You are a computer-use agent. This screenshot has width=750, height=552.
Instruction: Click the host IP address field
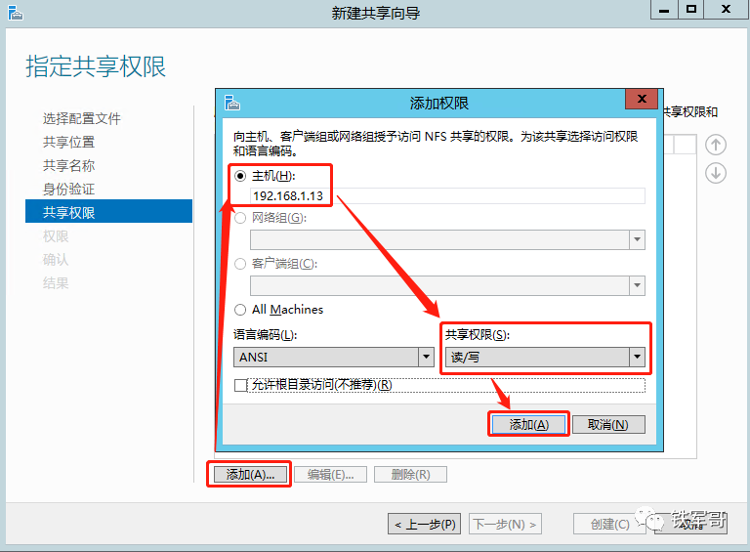[x=445, y=196]
